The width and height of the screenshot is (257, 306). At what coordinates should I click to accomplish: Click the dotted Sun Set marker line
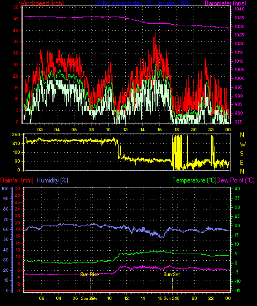172,284
